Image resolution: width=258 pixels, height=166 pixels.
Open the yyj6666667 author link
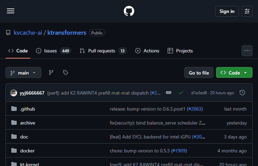click(32, 93)
